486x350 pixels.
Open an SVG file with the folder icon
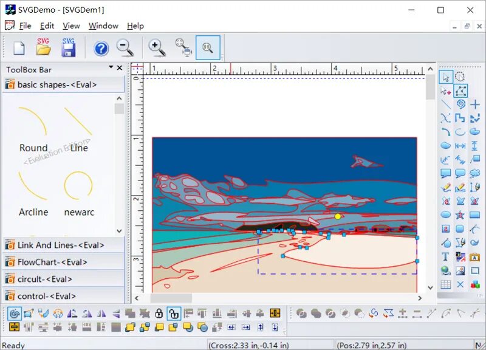click(43, 47)
